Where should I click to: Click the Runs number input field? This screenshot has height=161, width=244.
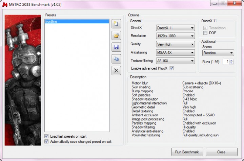tap(226, 62)
